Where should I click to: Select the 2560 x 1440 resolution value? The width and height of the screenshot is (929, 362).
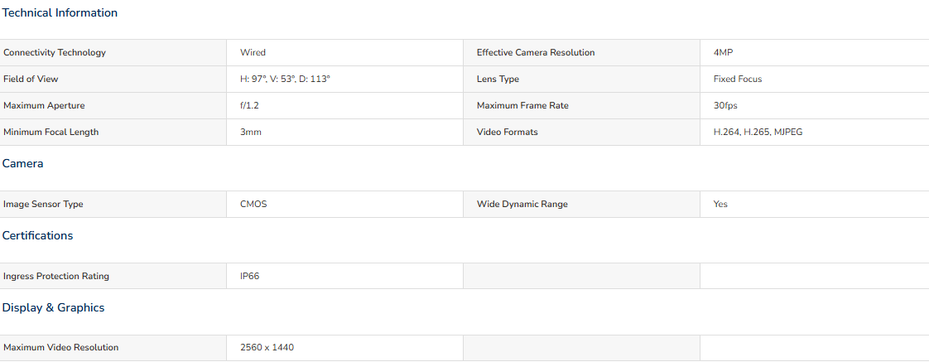[x=267, y=348]
